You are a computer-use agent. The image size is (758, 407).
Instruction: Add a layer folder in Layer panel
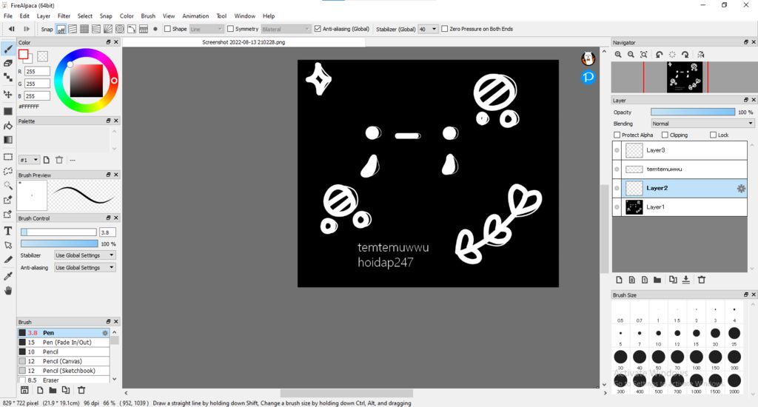[657, 280]
